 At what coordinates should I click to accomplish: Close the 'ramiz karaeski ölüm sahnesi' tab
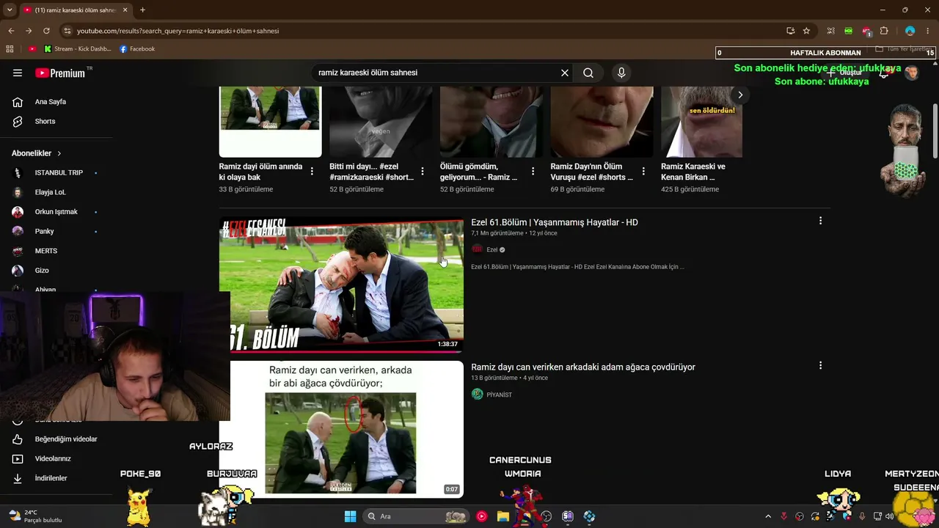tap(125, 10)
